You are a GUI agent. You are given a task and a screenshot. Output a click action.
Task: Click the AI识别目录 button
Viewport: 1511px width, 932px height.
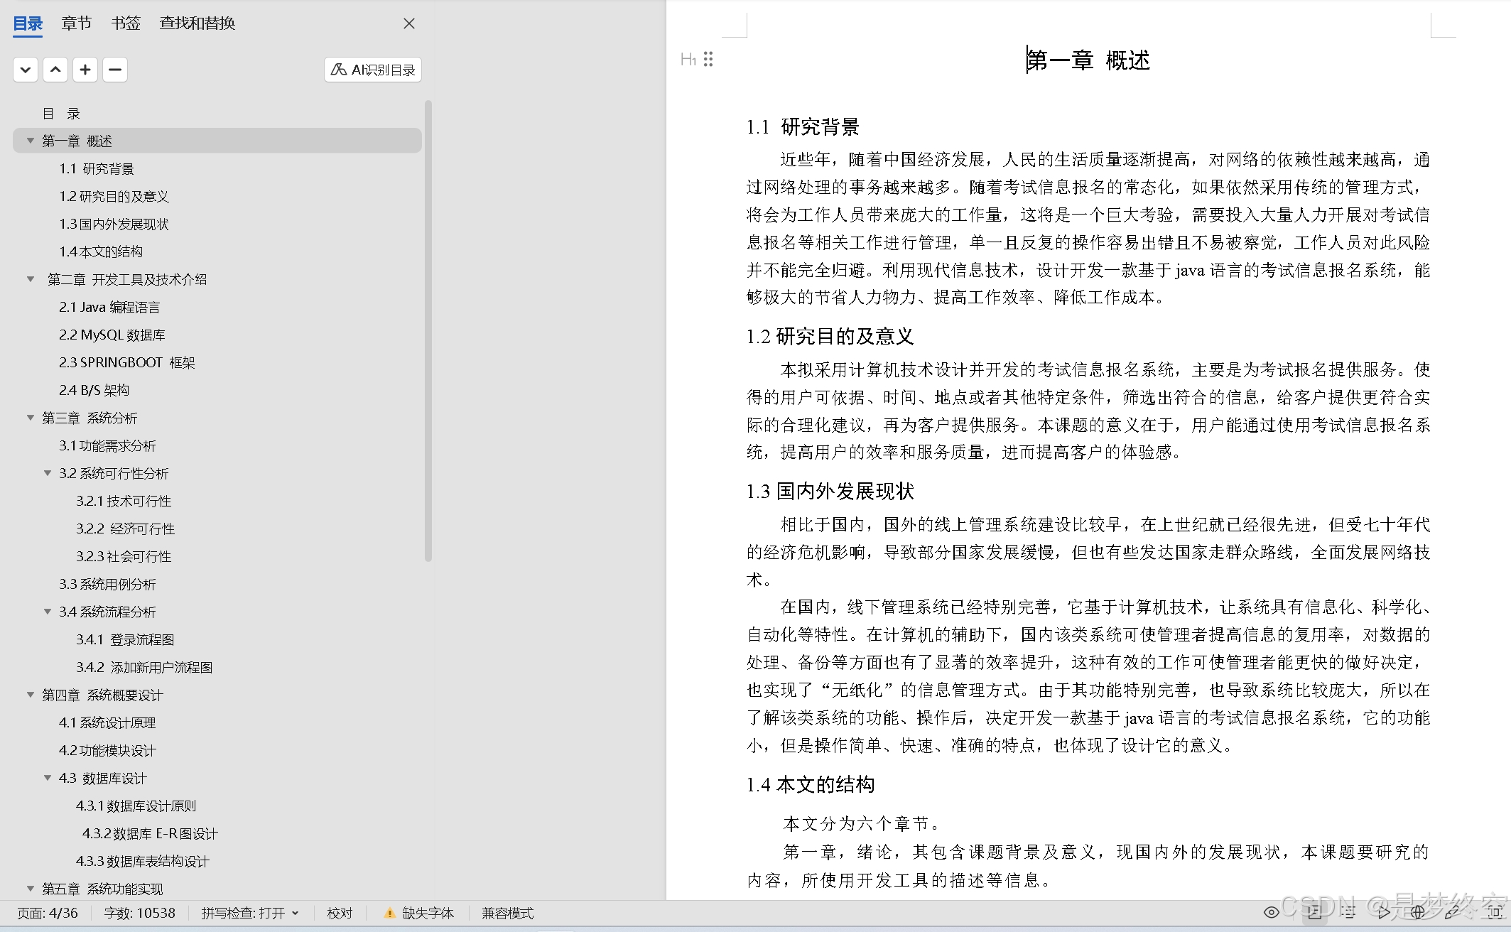tap(373, 70)
